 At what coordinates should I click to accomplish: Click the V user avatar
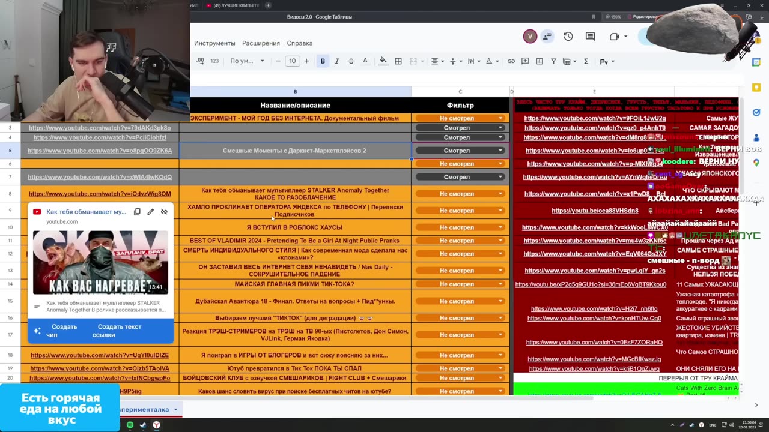tap(530, 37)
